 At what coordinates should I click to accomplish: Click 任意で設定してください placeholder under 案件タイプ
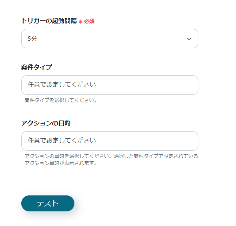(62, 85)
